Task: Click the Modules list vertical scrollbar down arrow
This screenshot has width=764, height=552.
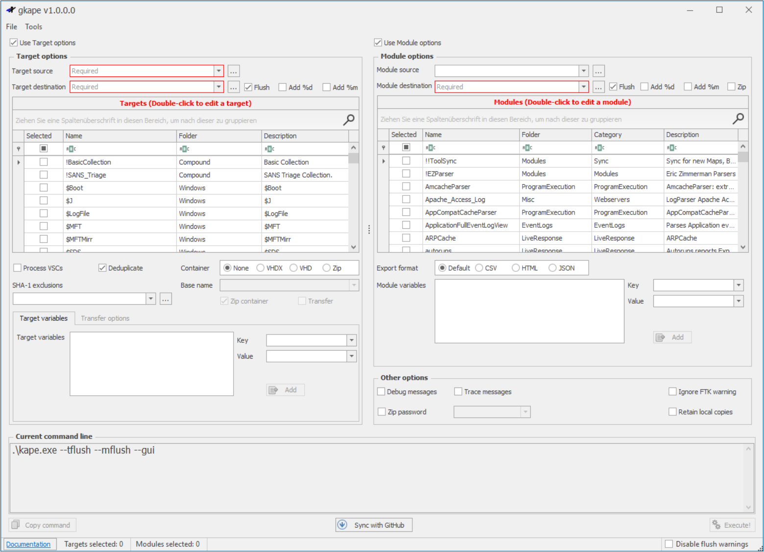Action: (x=743, y=247)
